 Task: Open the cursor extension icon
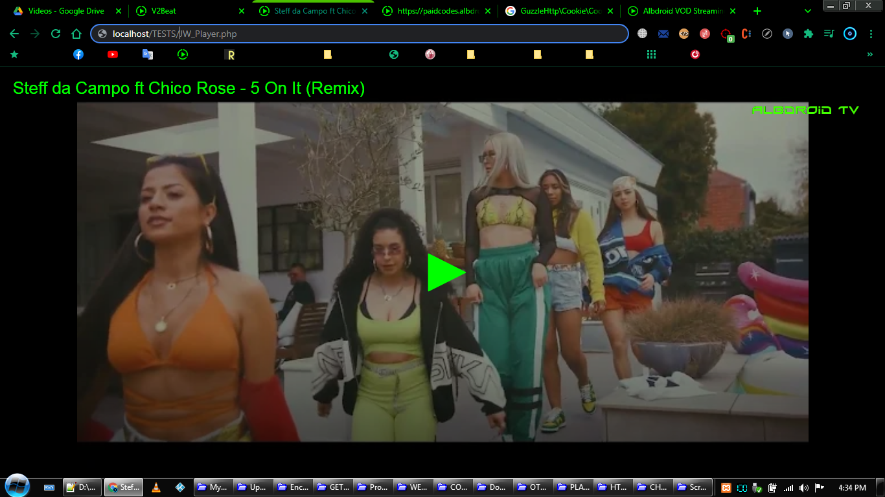788,34
